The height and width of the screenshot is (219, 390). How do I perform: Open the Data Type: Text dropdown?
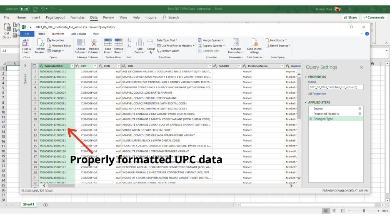167,40
